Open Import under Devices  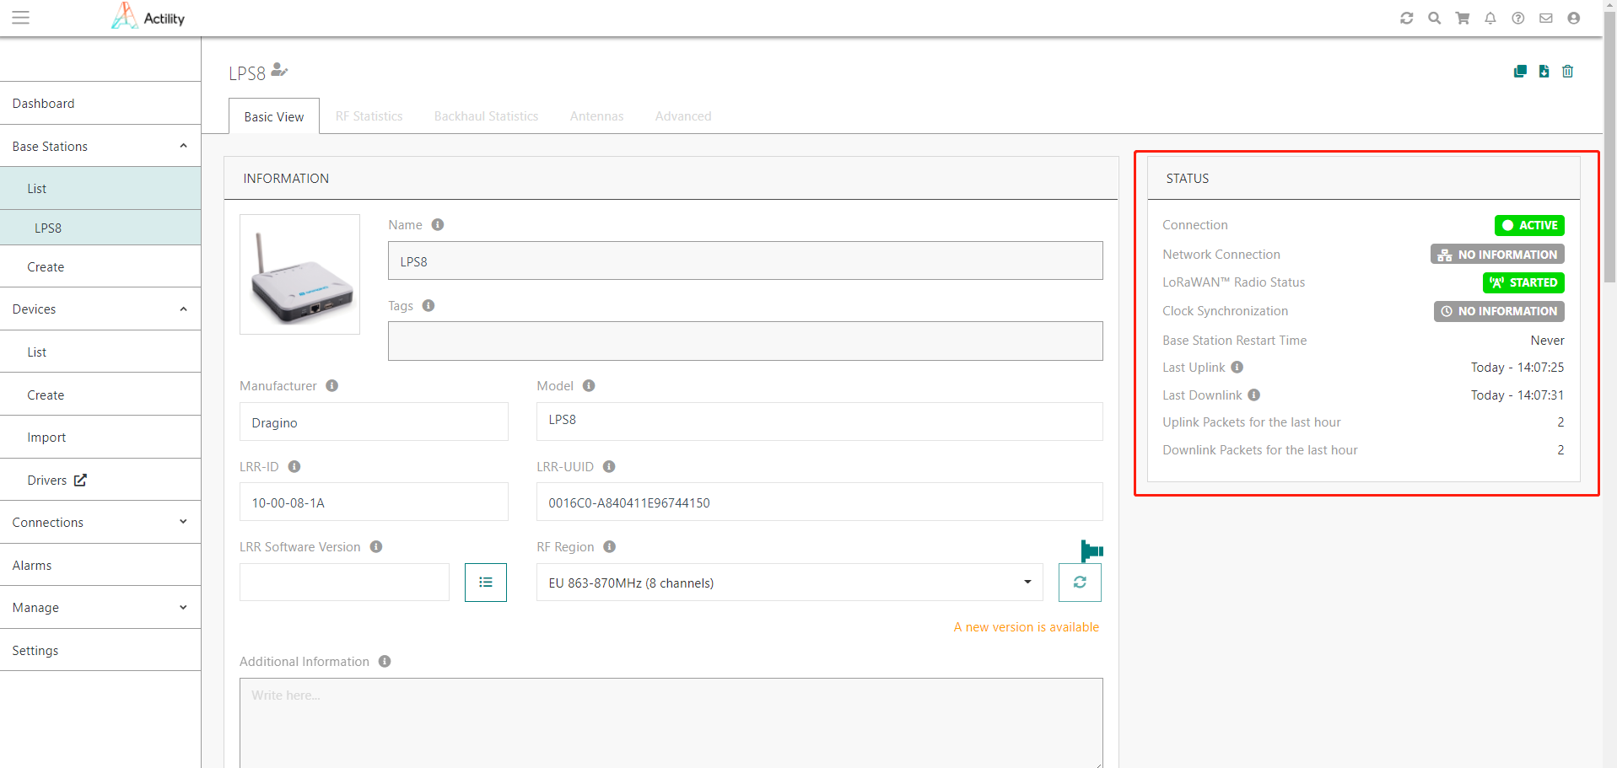click(x=100, y=437)
